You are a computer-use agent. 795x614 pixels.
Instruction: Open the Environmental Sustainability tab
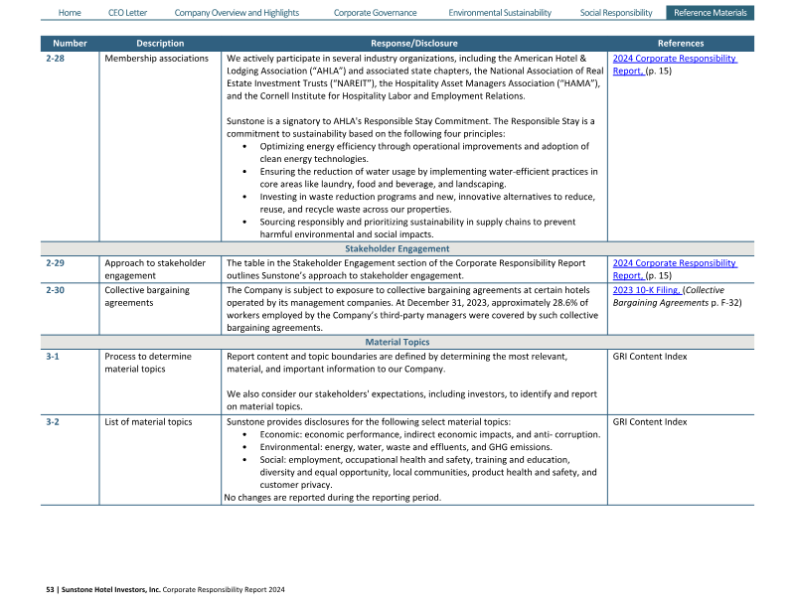point(500,13)
